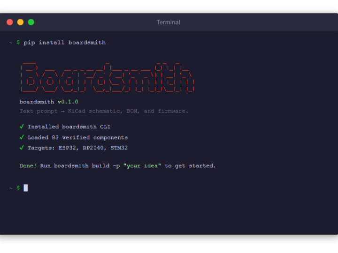
Task: Click the green "Done!" text
Action: pos(28,166)
